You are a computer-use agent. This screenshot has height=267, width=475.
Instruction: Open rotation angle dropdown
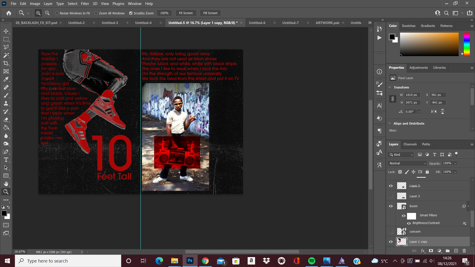(x=419, y=112)
